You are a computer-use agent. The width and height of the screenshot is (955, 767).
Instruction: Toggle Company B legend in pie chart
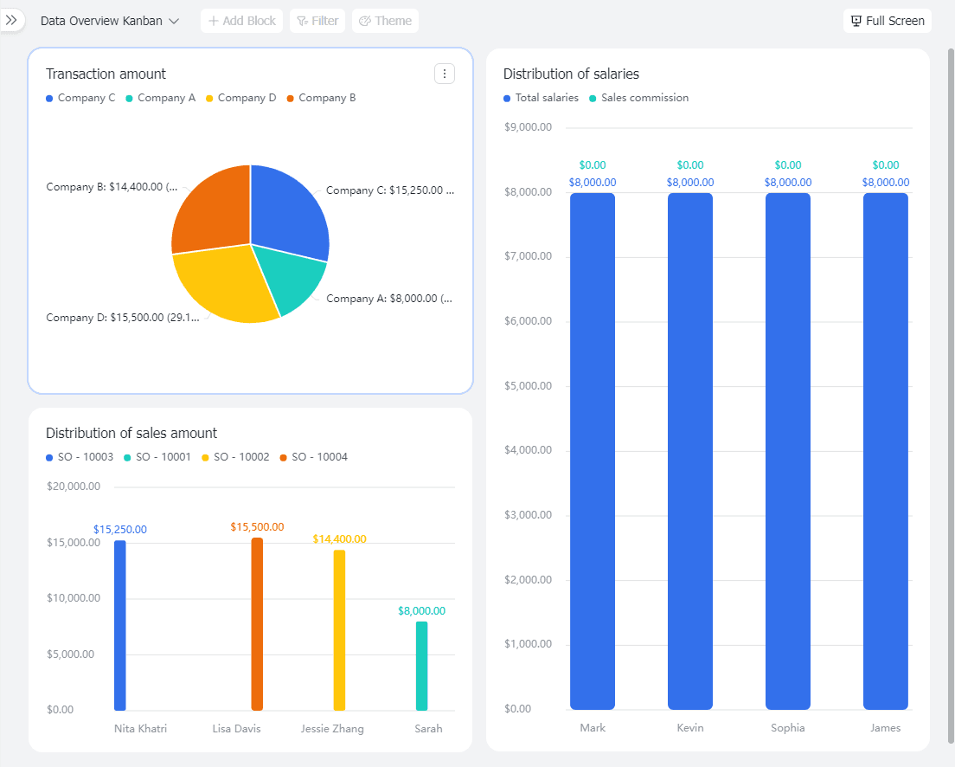(x=322, y=98)
